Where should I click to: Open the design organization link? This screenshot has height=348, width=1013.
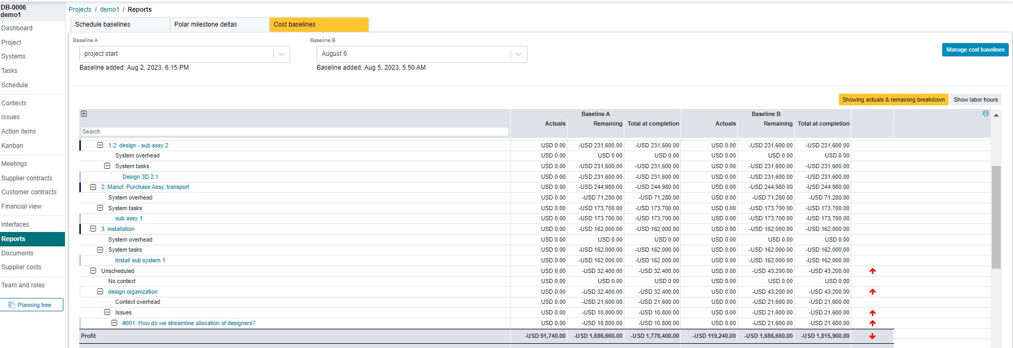pyautogui.click(x=133, y=292)
